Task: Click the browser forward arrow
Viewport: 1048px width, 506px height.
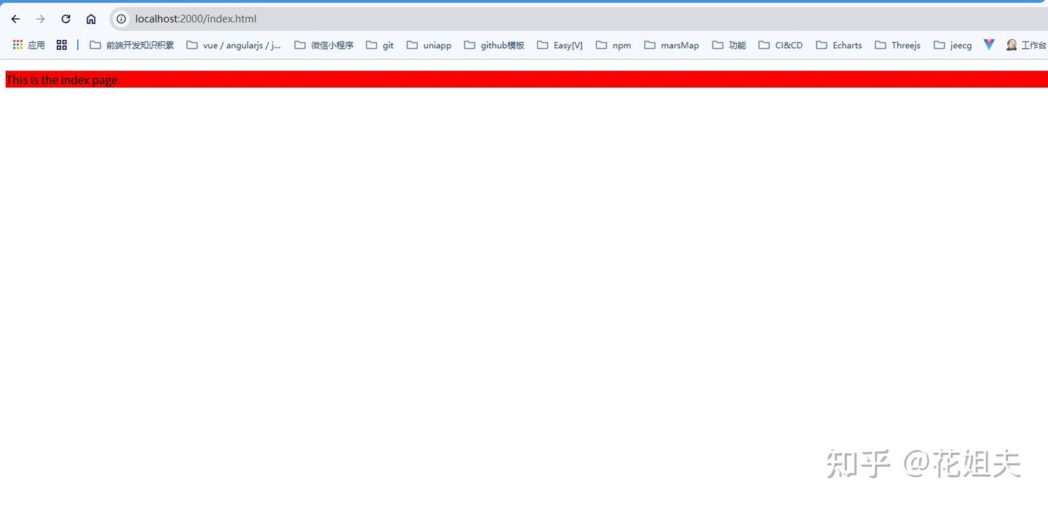Action: tap(41, 19)
